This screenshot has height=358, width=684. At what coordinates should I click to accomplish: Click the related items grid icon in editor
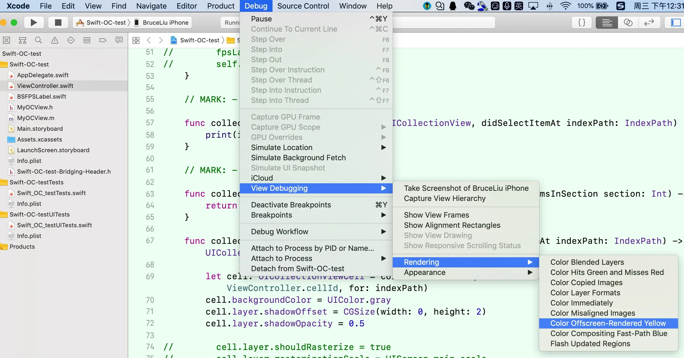tap(136, 40)
